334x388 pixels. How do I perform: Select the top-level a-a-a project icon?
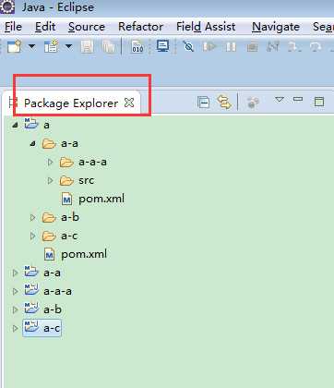coord(31,290)
